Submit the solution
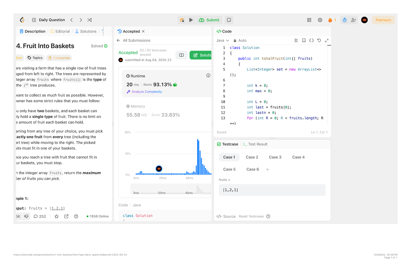The image size is (411, 265). (209, 20)
